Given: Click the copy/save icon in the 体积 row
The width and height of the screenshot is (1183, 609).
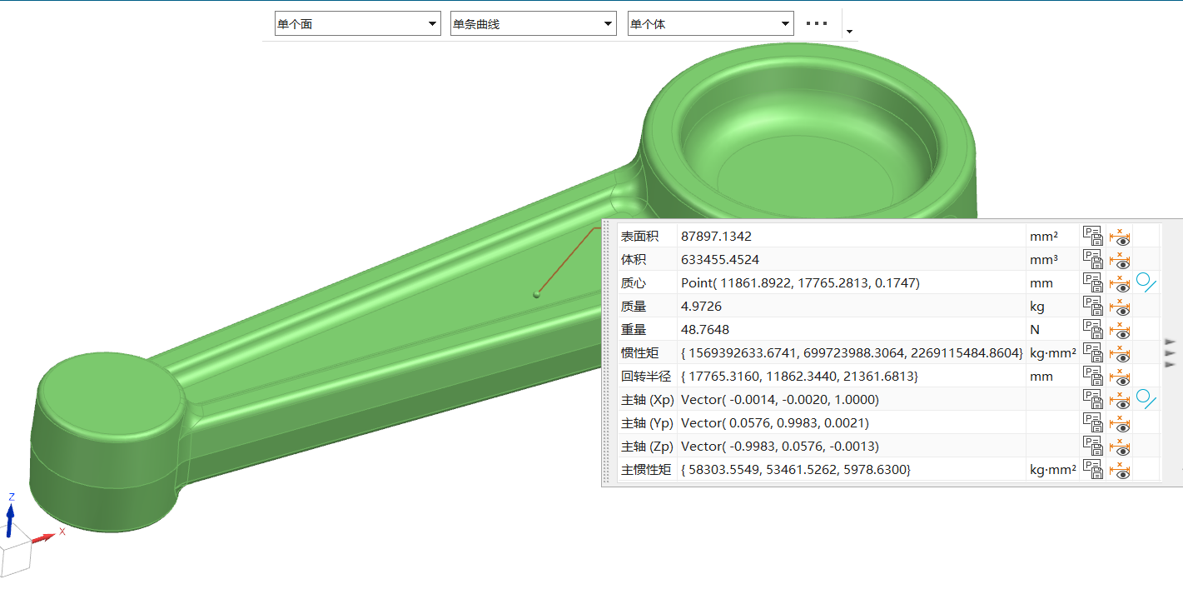Looking at the screenshot, I should point(1091,260).
